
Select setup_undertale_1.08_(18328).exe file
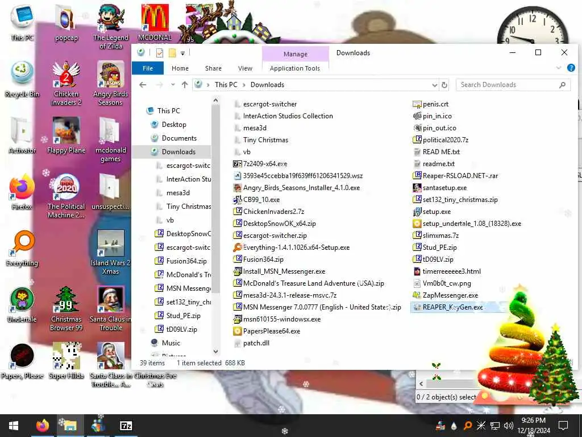(472, 223)
